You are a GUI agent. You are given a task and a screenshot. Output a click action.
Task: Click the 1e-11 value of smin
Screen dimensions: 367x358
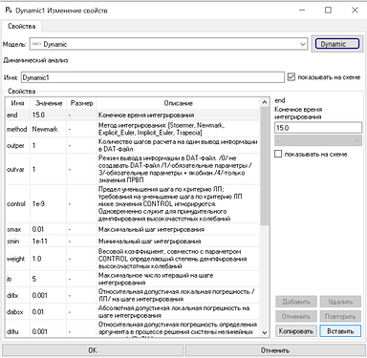[49, 241]
